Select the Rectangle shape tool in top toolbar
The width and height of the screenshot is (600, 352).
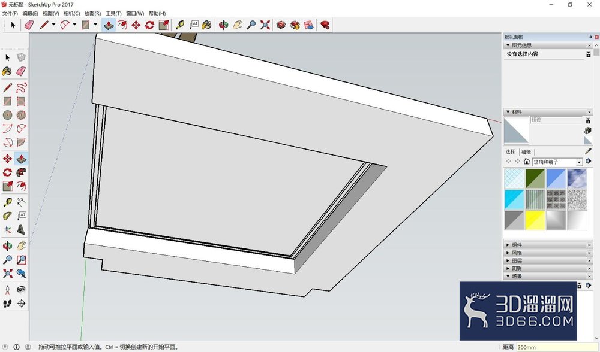coord(86,25)
